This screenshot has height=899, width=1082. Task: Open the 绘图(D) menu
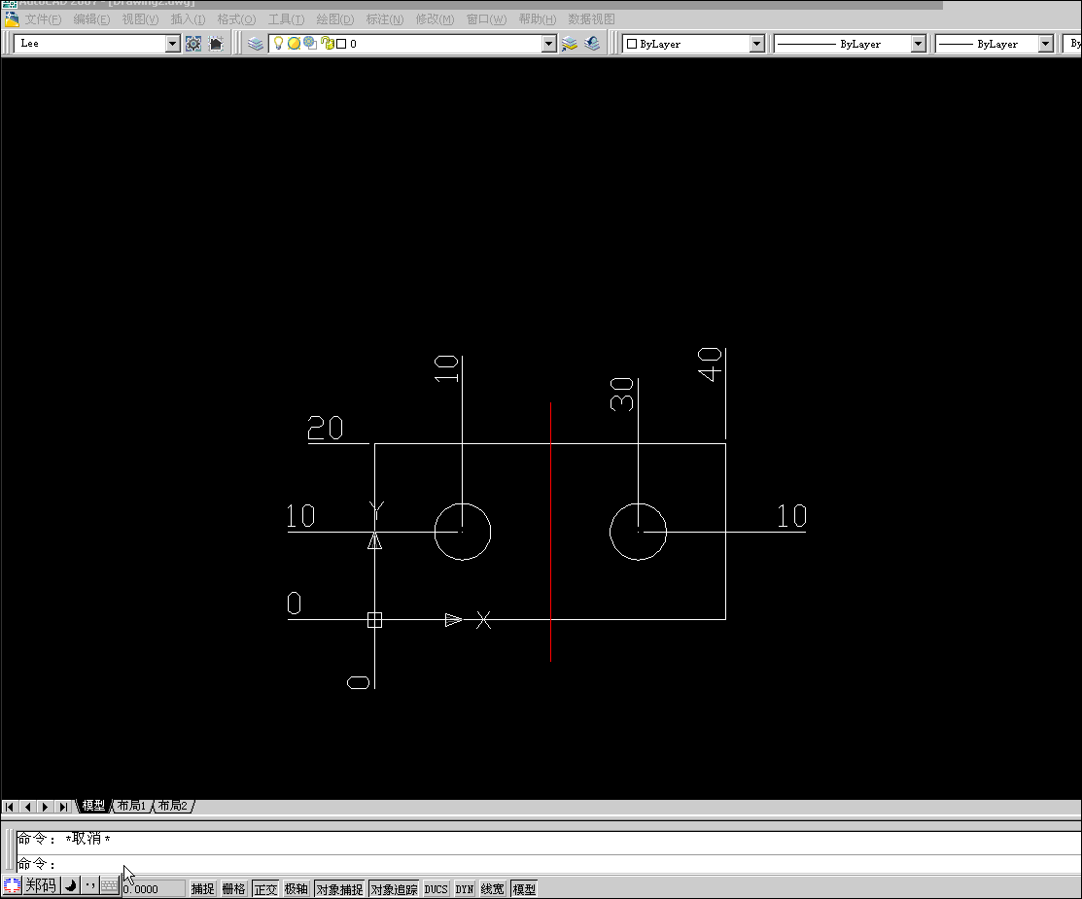click(x=334, y=19)
